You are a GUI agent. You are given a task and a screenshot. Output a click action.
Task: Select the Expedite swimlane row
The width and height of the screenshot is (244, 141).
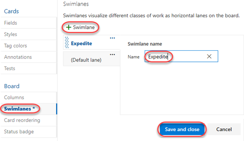91,42
